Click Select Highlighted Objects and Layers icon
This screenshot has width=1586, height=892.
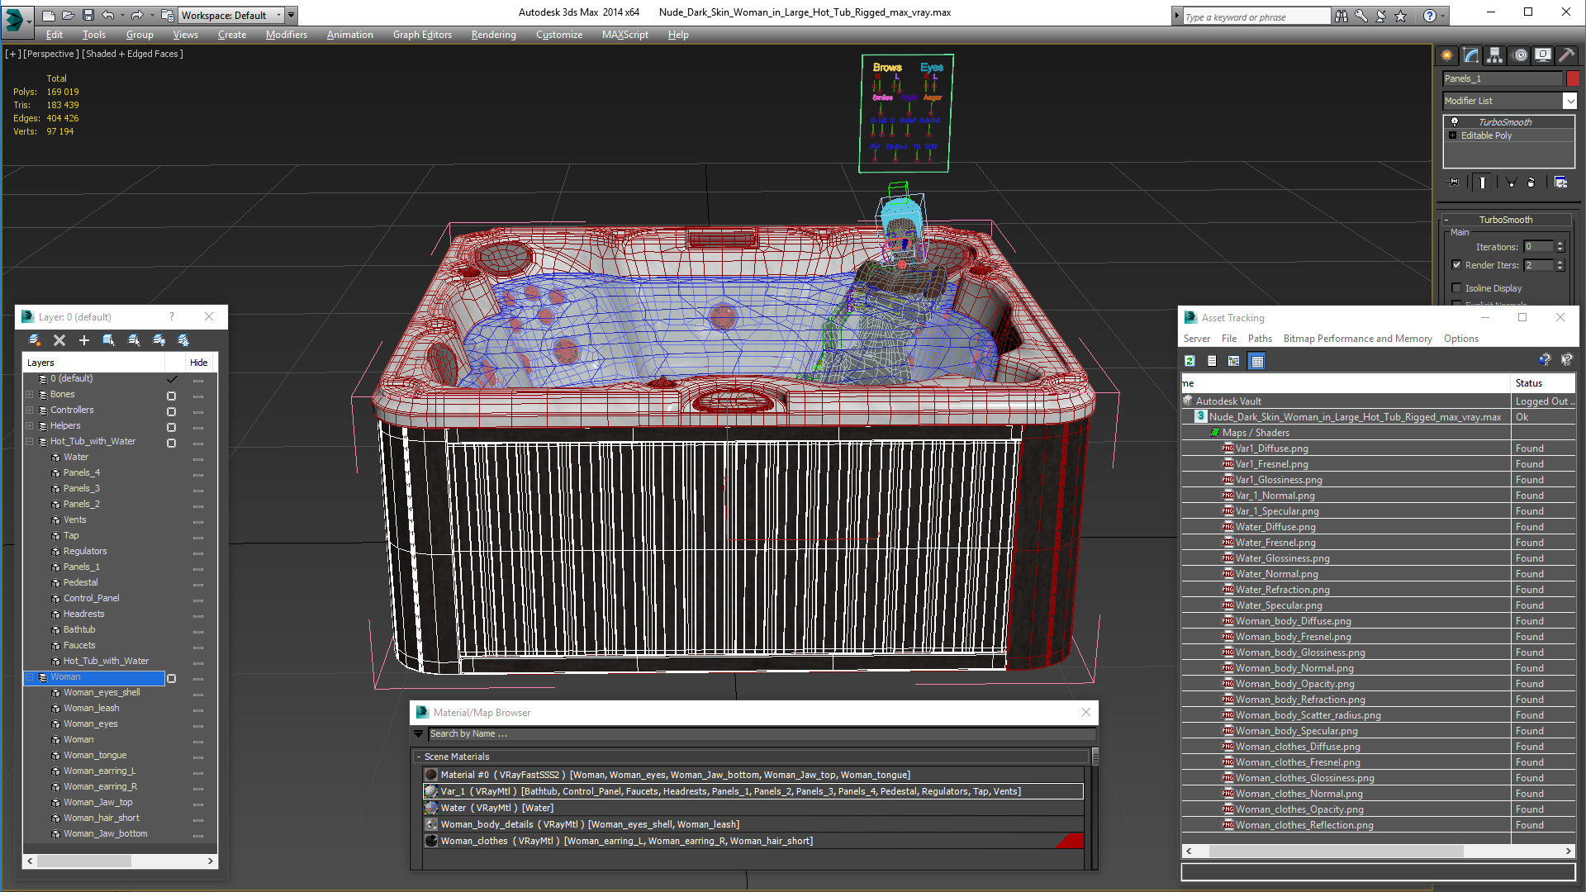(x=108, y=340)
